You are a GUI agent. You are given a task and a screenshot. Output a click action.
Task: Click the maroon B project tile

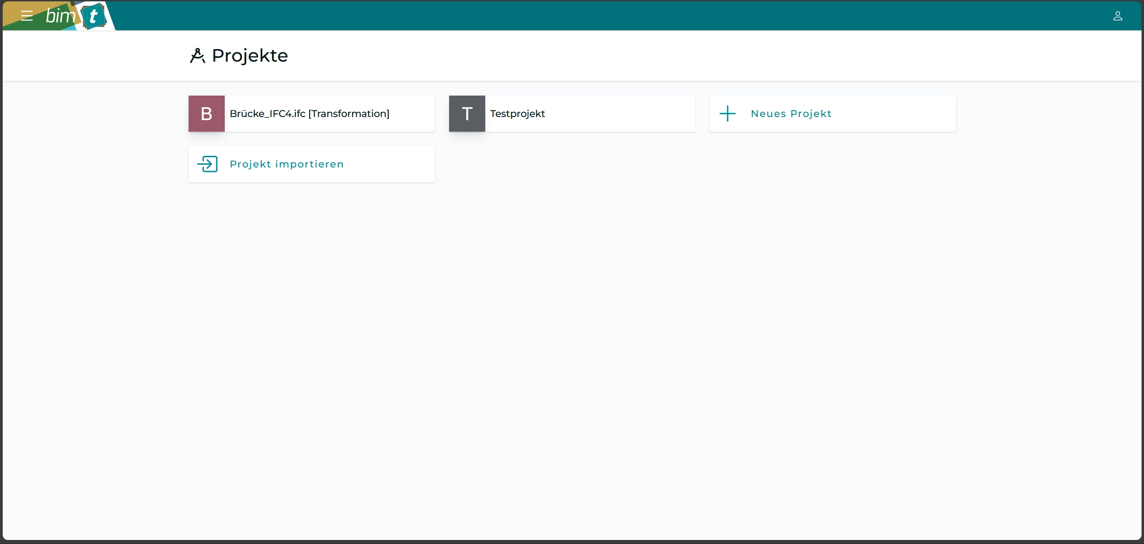[x=206, y=113]
